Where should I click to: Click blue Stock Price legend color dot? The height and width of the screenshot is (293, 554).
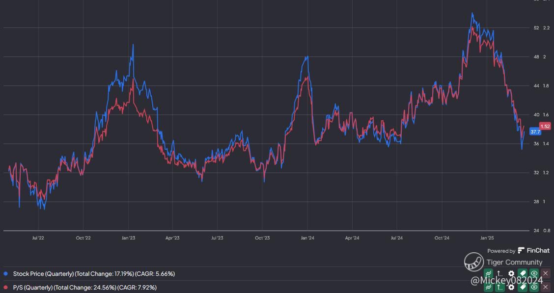[x=5, y=273]
